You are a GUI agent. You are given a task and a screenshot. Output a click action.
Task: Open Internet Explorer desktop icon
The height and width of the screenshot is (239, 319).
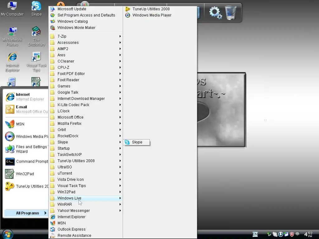(x=12, y=62)
